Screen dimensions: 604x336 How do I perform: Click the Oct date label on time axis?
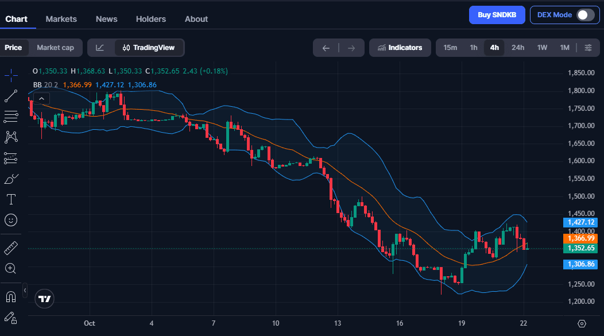point(90,323)
